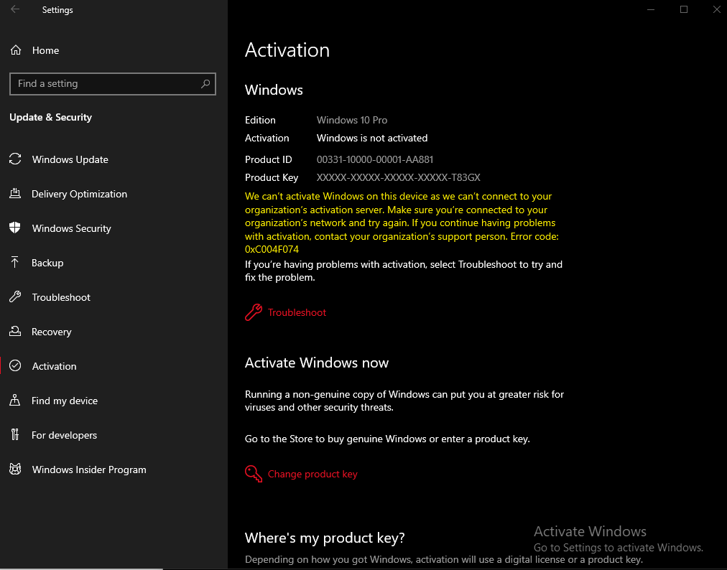The width and height of the screenshot is (727, 570).
Task: Click the "Product ID" label
Action: coord(269,159)
